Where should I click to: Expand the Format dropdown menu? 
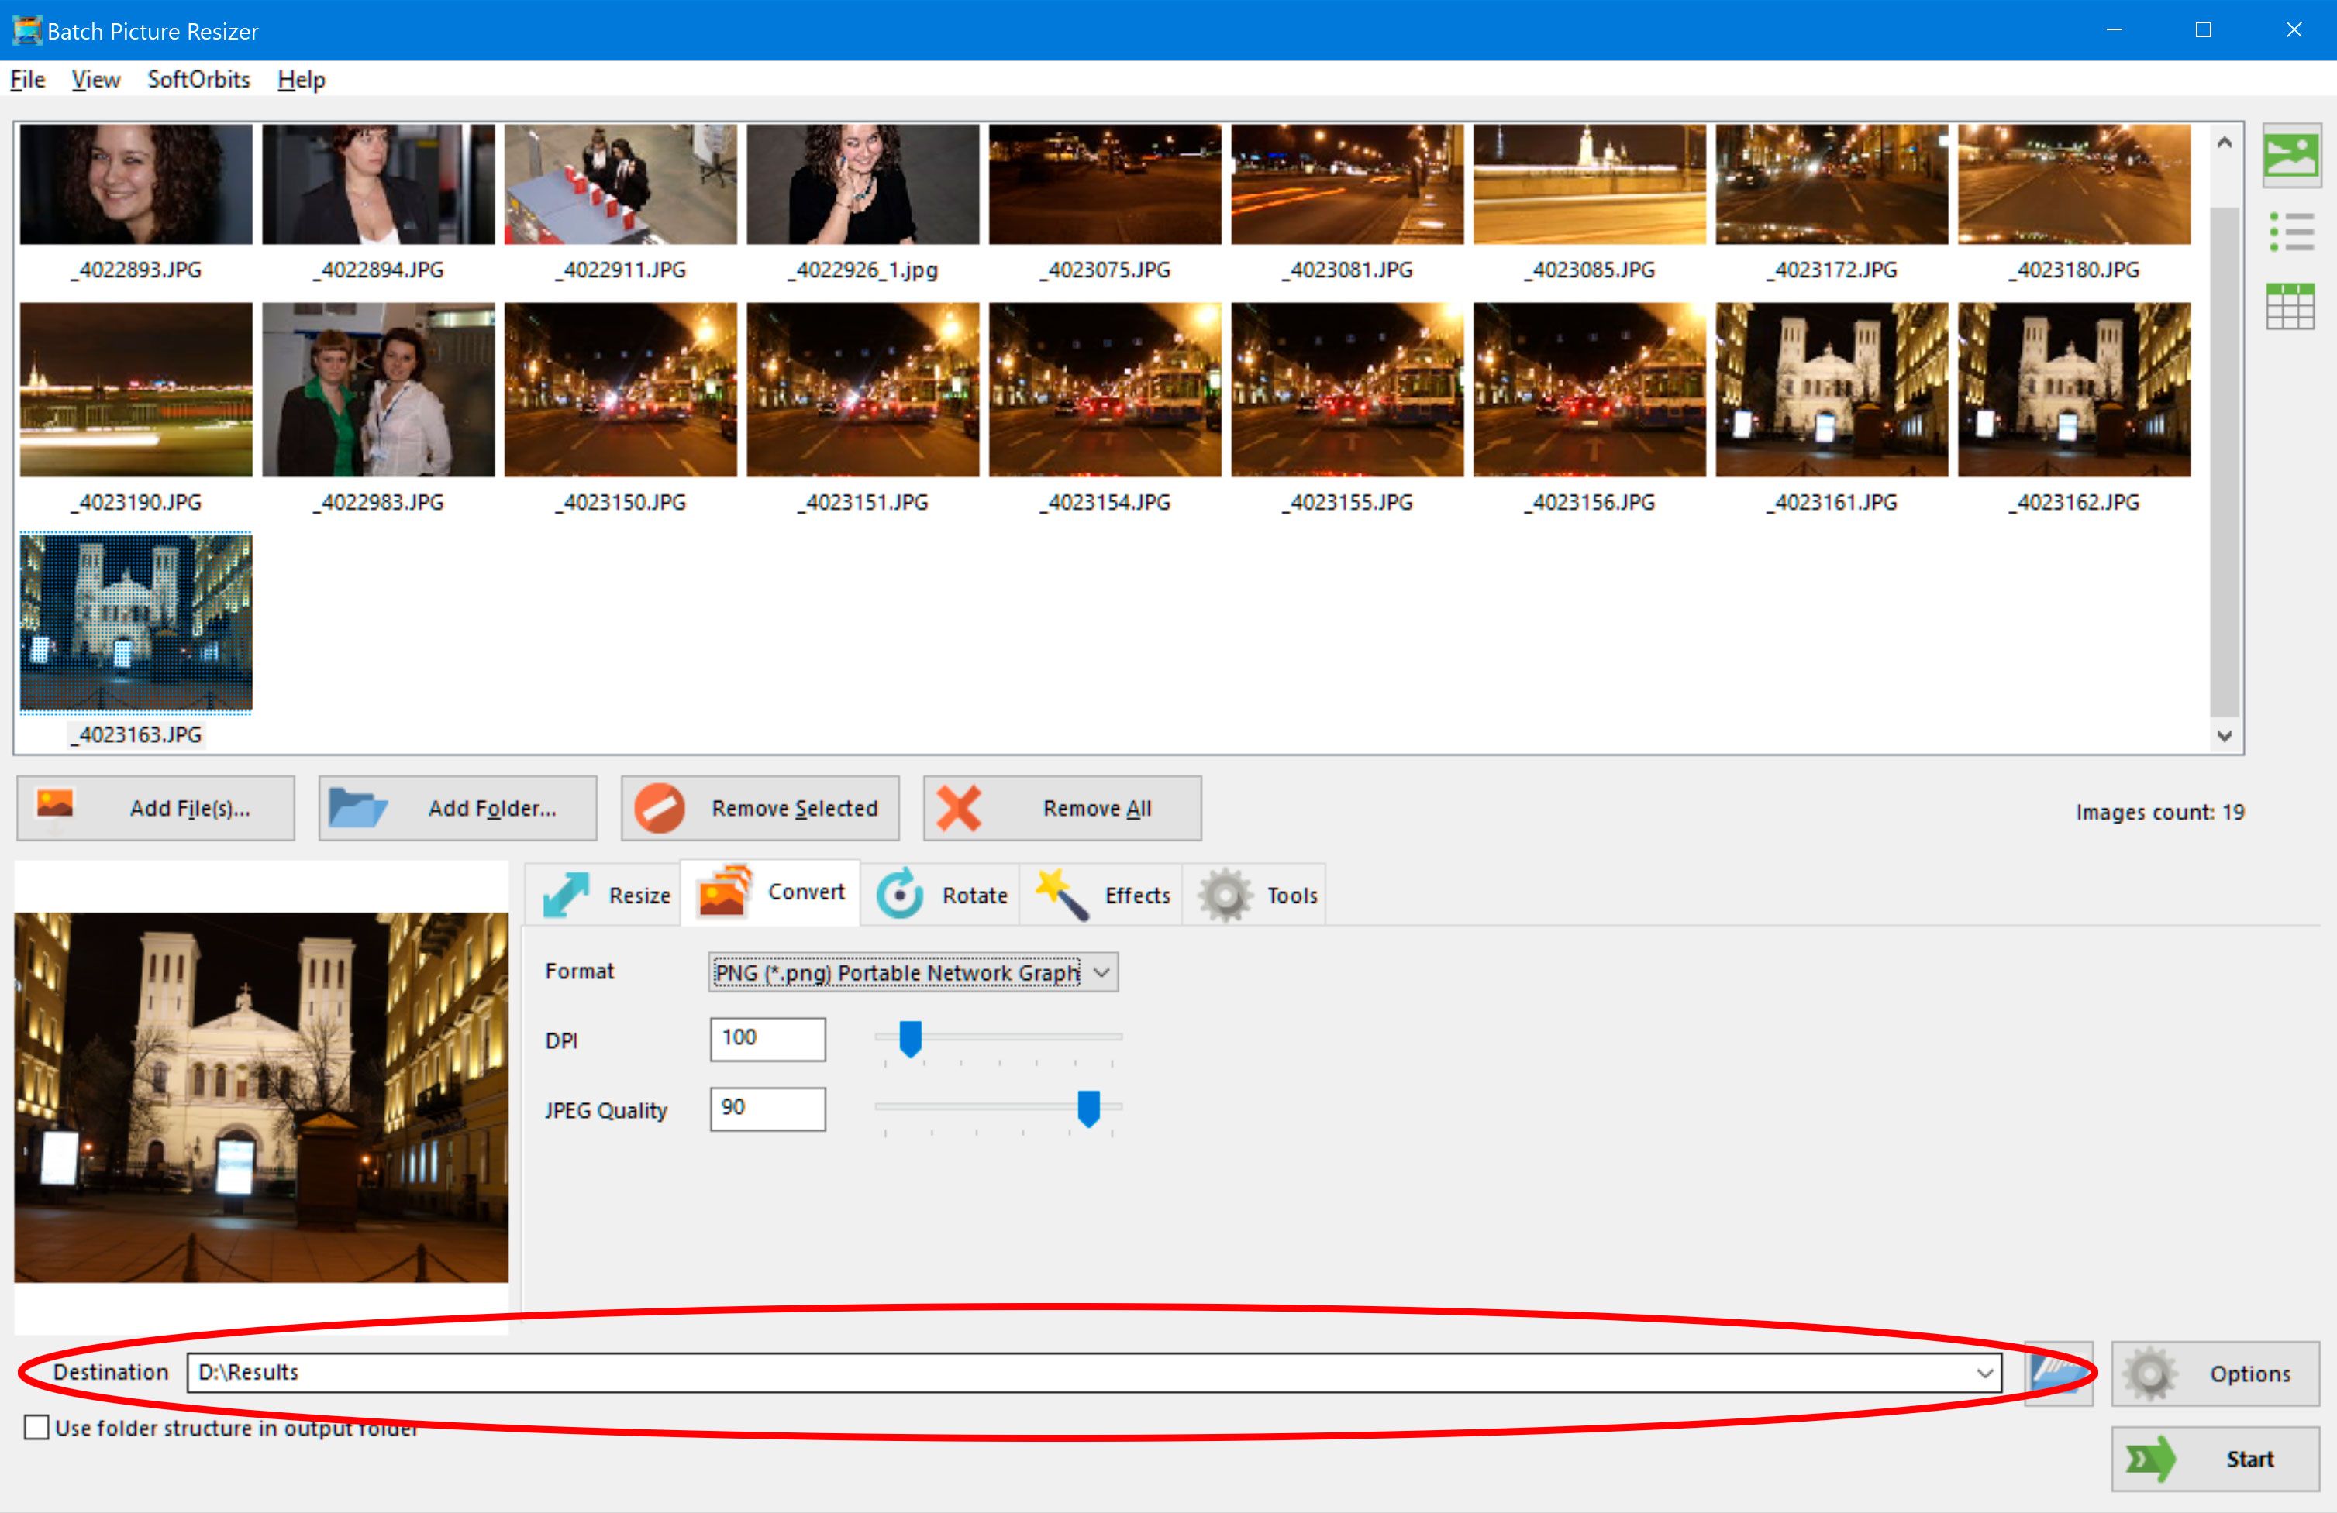pyautogui.click(x=1109, y=971)
